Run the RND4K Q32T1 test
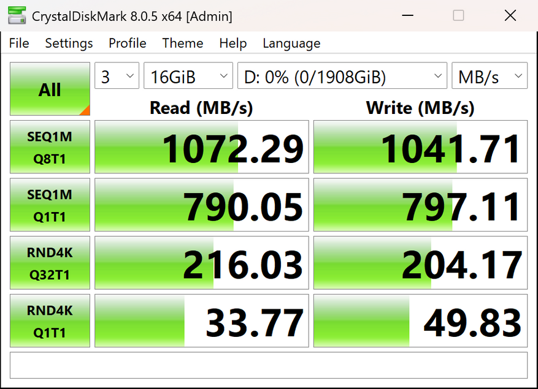538x389 pixels. (x=50, y=263)
